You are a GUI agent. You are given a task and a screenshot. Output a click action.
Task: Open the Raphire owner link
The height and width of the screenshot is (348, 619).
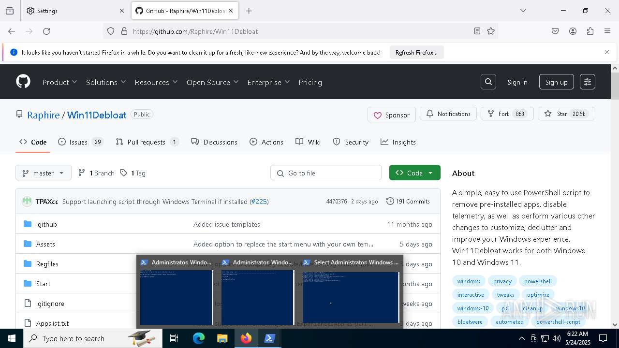coord(44,115)
